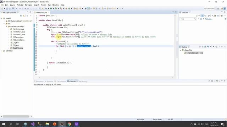The height and width of the screenshot is (127, 227).
Task: Select the ReadFile.java editor tab
Action: [41, 13]
